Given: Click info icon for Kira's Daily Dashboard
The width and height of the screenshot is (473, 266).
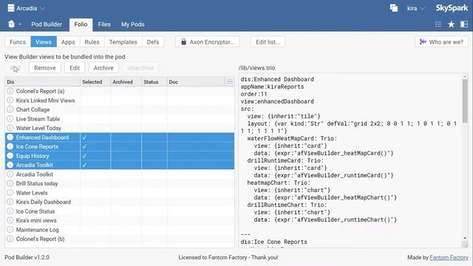Looking at the screenshot, I should pyautogui.click(x=10, y=202).
